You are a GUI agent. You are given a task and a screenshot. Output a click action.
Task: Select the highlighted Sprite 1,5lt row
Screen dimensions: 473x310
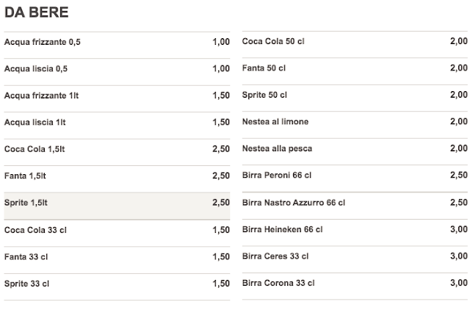pyautogui.click(x=26, y=203)
